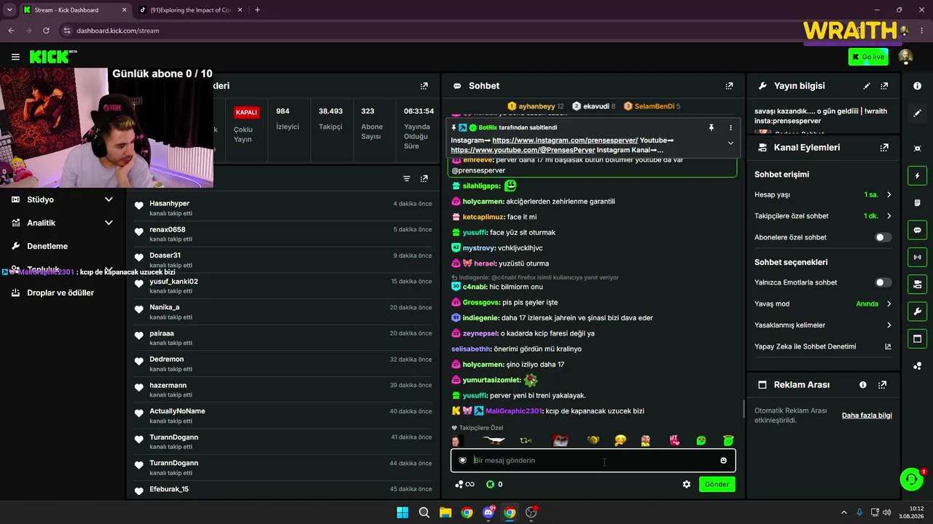The width and height of the screenshot is (933, 524).
Task: Click the broadcast signal icon in the right sidebar
Action: pyautogui.click(x=917, y=257)
